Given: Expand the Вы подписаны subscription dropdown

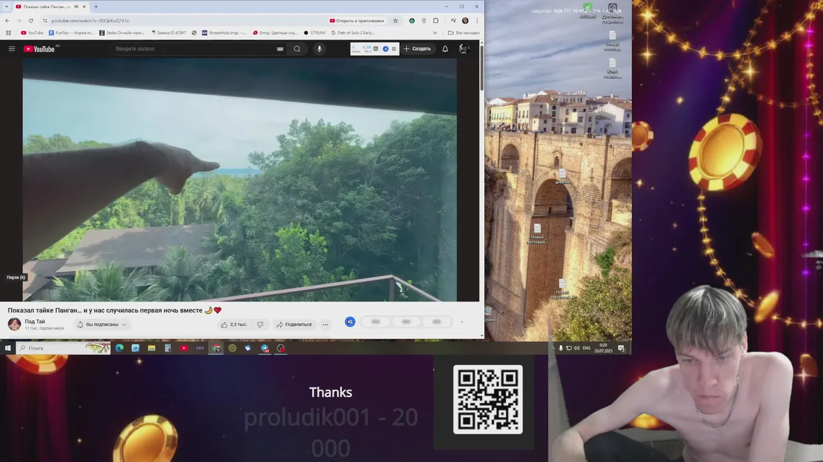Looking at the screenshot, I should tap(102, 325).
